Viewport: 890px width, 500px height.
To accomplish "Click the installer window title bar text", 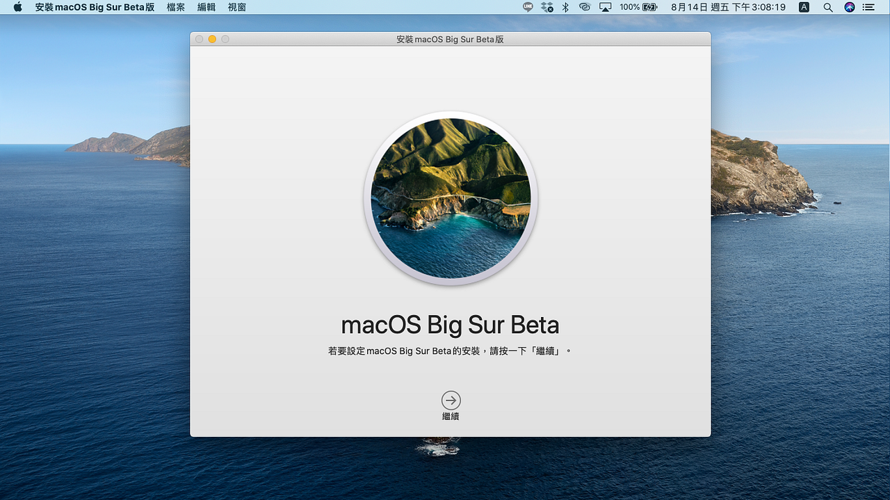I will pos(450,40).
